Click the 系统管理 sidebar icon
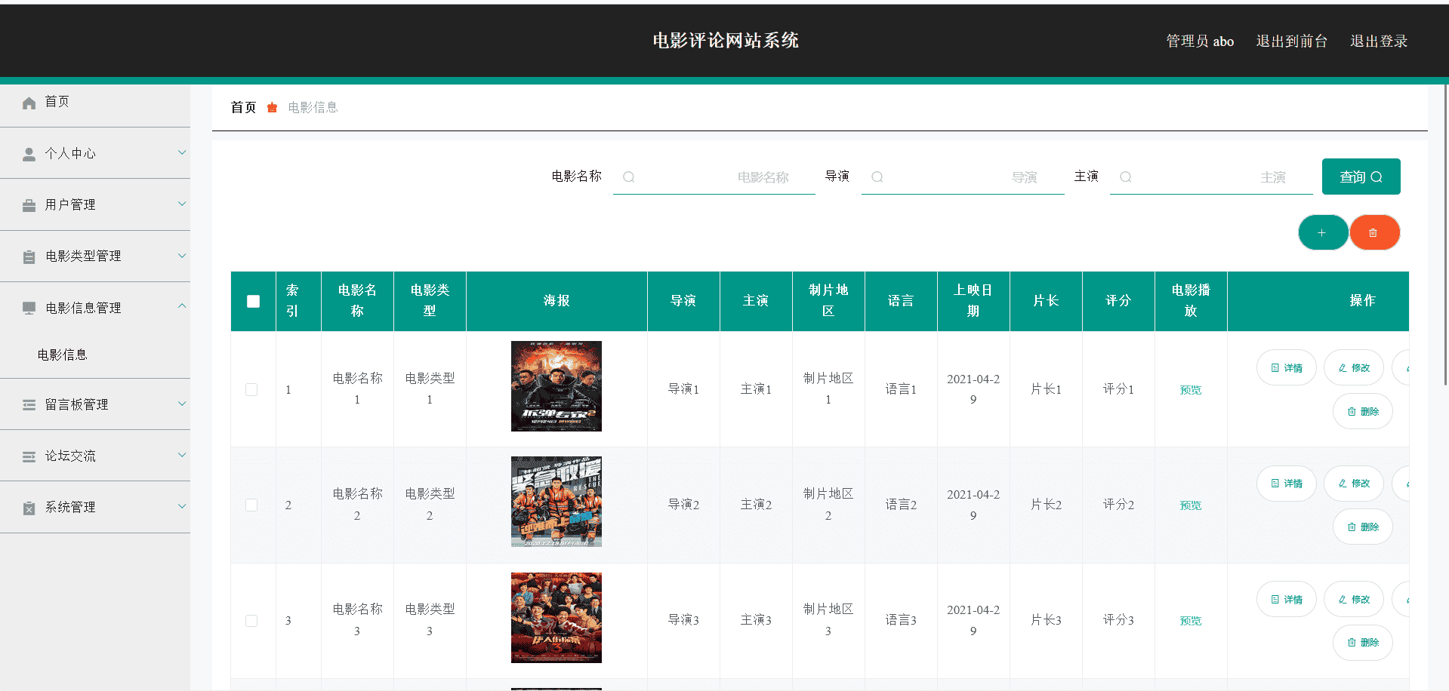 (29, 508)
